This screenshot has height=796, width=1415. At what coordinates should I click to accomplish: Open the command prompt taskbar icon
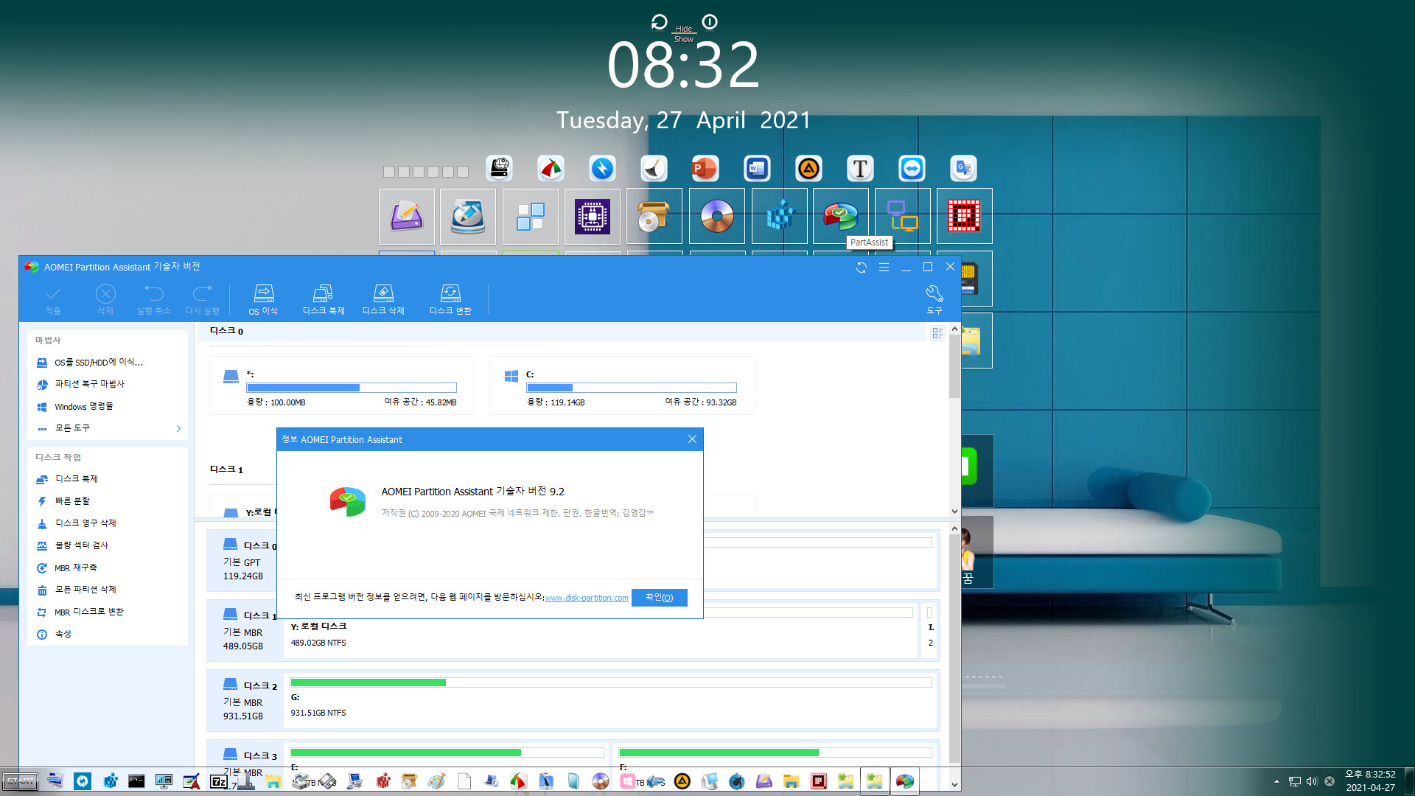click(136, 781)
